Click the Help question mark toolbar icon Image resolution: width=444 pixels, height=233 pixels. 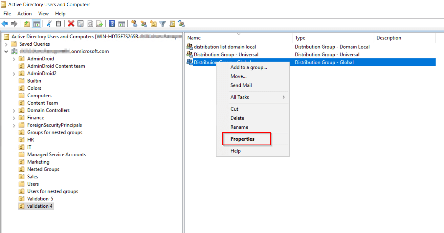(x=112, y=24)
